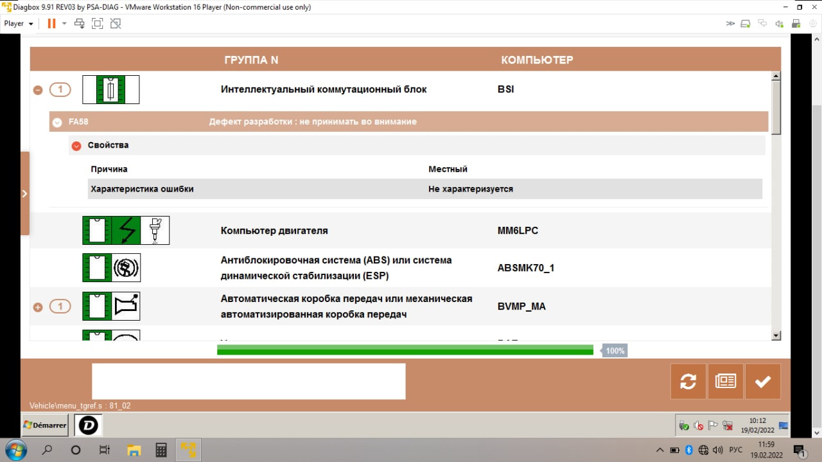Collapse the Свойства properties section

pos(76,146)
